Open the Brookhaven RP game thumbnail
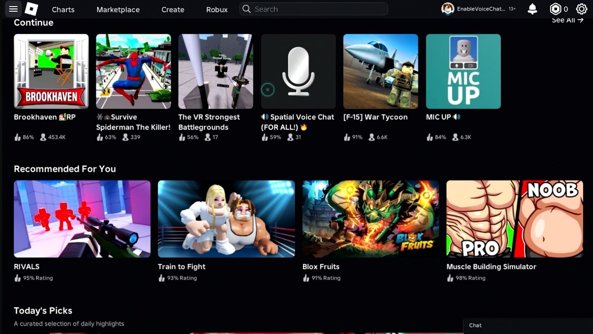This screenshot has width=593, height=334. (x=51, y=71)
